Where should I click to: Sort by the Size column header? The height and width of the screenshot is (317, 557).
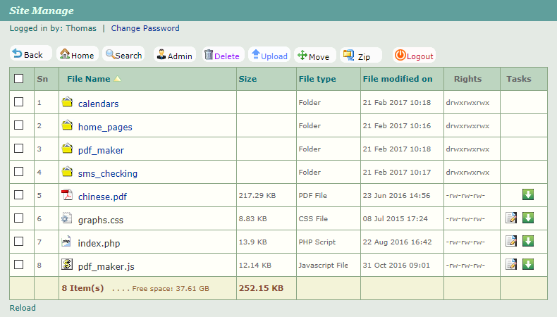point(247,79)
